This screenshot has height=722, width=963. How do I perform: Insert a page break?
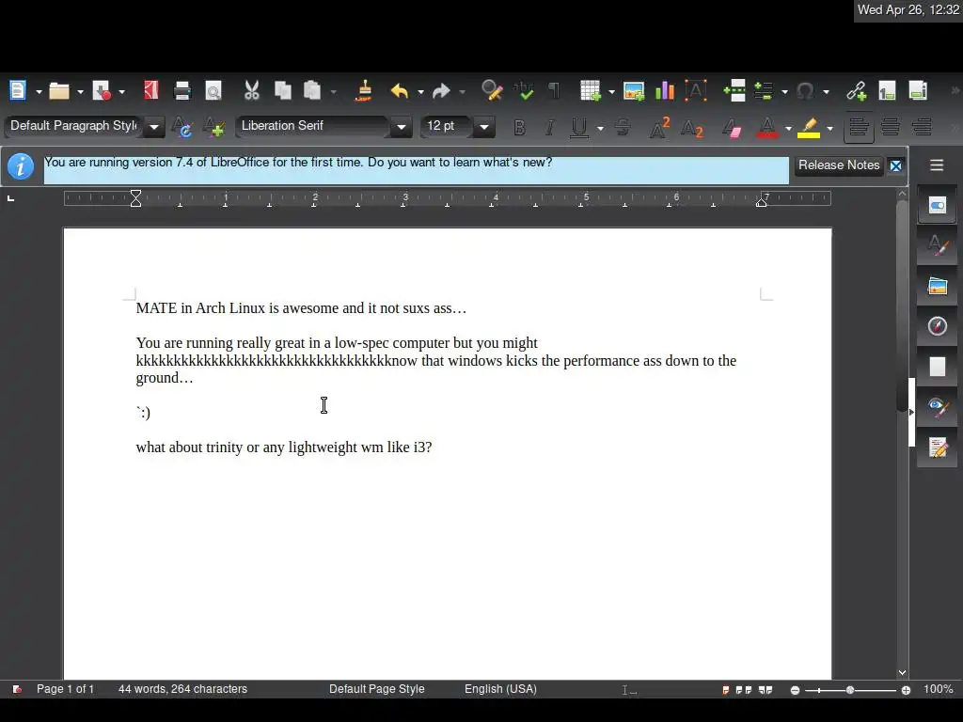tap(734, 91)
